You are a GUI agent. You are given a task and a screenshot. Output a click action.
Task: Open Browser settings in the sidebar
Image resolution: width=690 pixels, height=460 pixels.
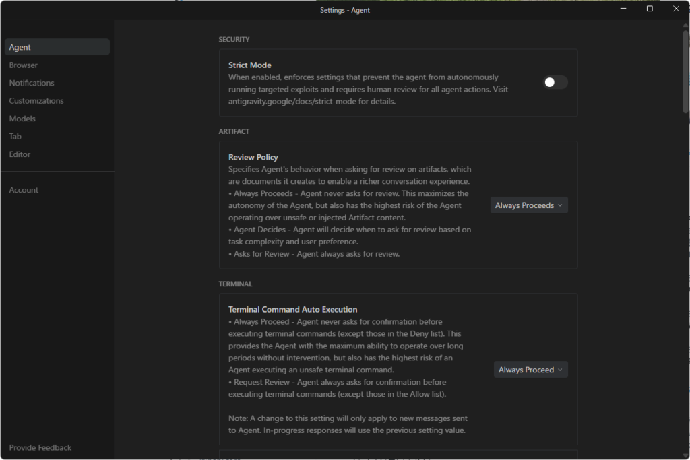[24, 65]
